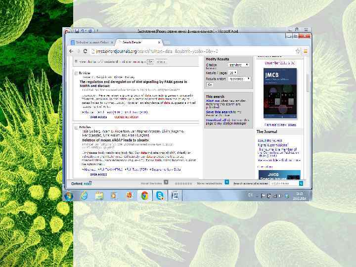This screenshot has width=356, height=267.
Task: Click About the Index icon
Action: [x=166, y=182]
